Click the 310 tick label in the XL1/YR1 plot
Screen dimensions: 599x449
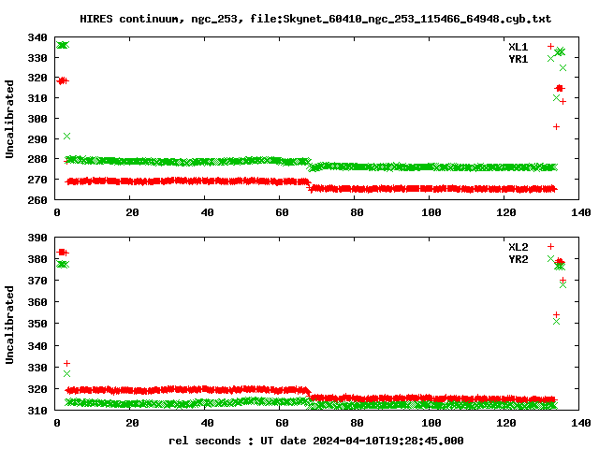click(37, 98)
